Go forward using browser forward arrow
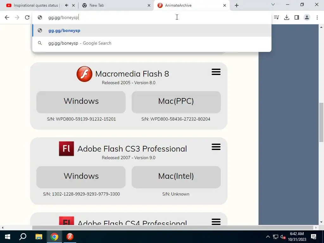Viewport: 324px width, 243px height. click(x=17, y=18)
